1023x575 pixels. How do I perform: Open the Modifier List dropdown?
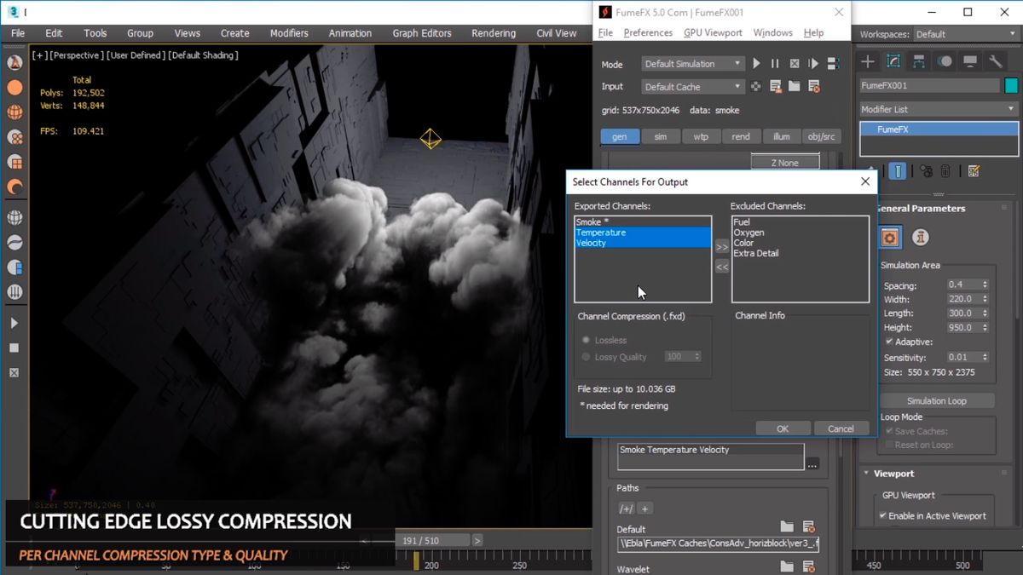[938, 109]
